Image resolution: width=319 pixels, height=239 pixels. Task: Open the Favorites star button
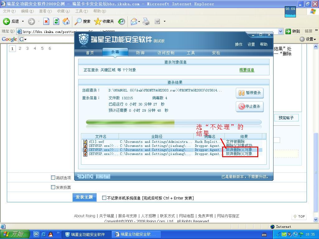[104, 21]
